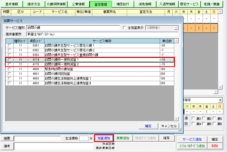Image resolution: width=227 pixels, height=152 pixels.
Task: Tick checkbox for item code 6363
Action: pos(9,55)
